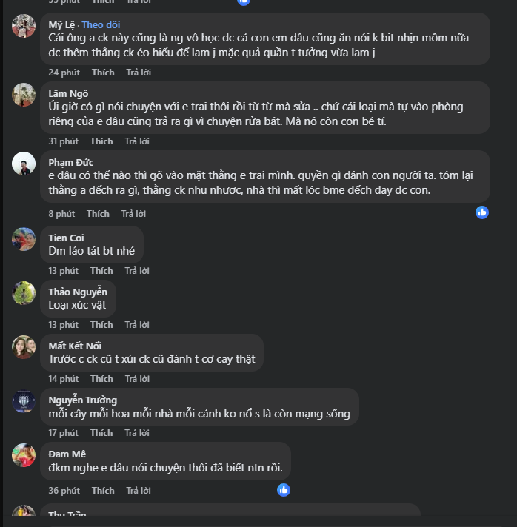Click the like reaction icon on Đam Mê's comment
The height and width of the screenshot is (527, 517).
click(x=283, y=489)
